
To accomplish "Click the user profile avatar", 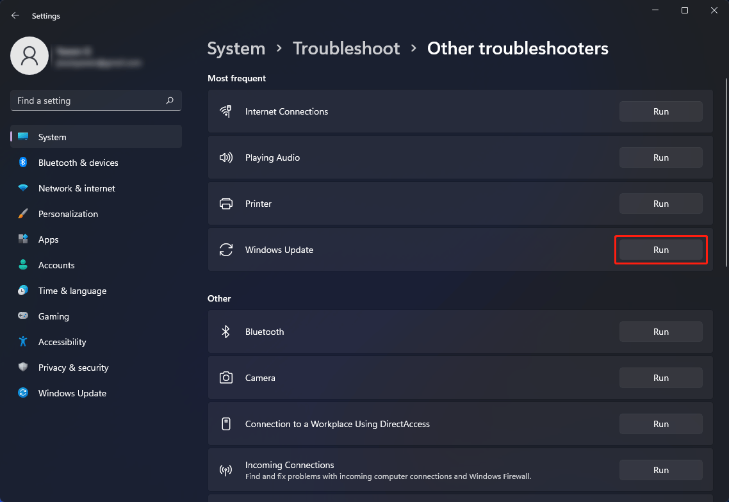I will [x=29, y=56].
